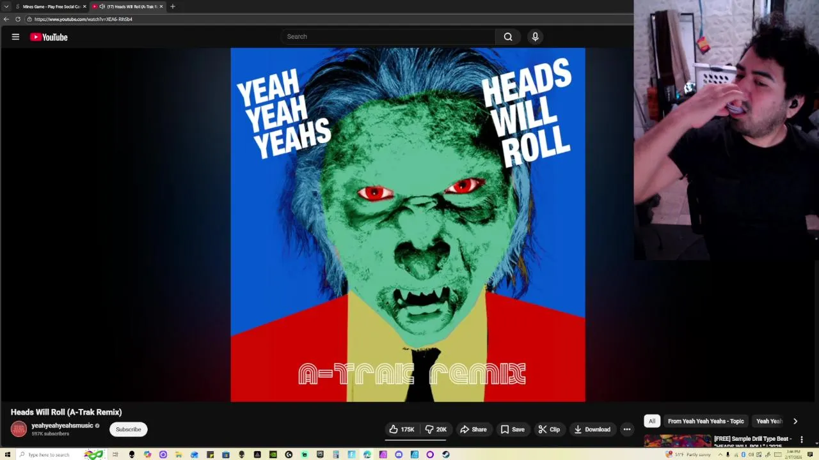Open Discord from the taskbar
Screen dimensions: 819x460
399,454
